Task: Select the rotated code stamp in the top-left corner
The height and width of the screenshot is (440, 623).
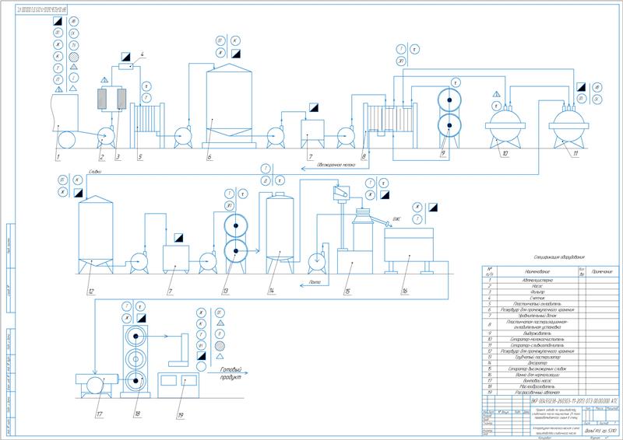Action: click(42, 9)
